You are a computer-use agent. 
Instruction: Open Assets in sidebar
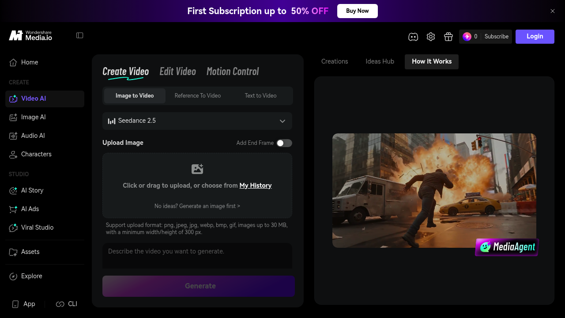45,252
